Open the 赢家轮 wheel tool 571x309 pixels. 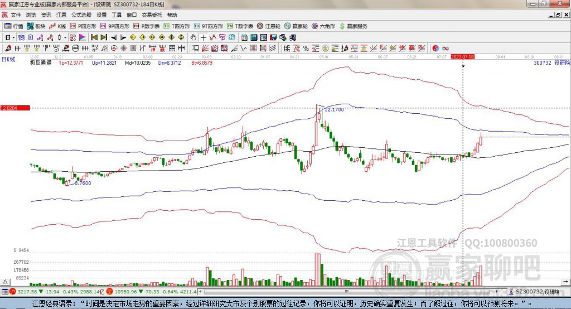coord(296,26)
